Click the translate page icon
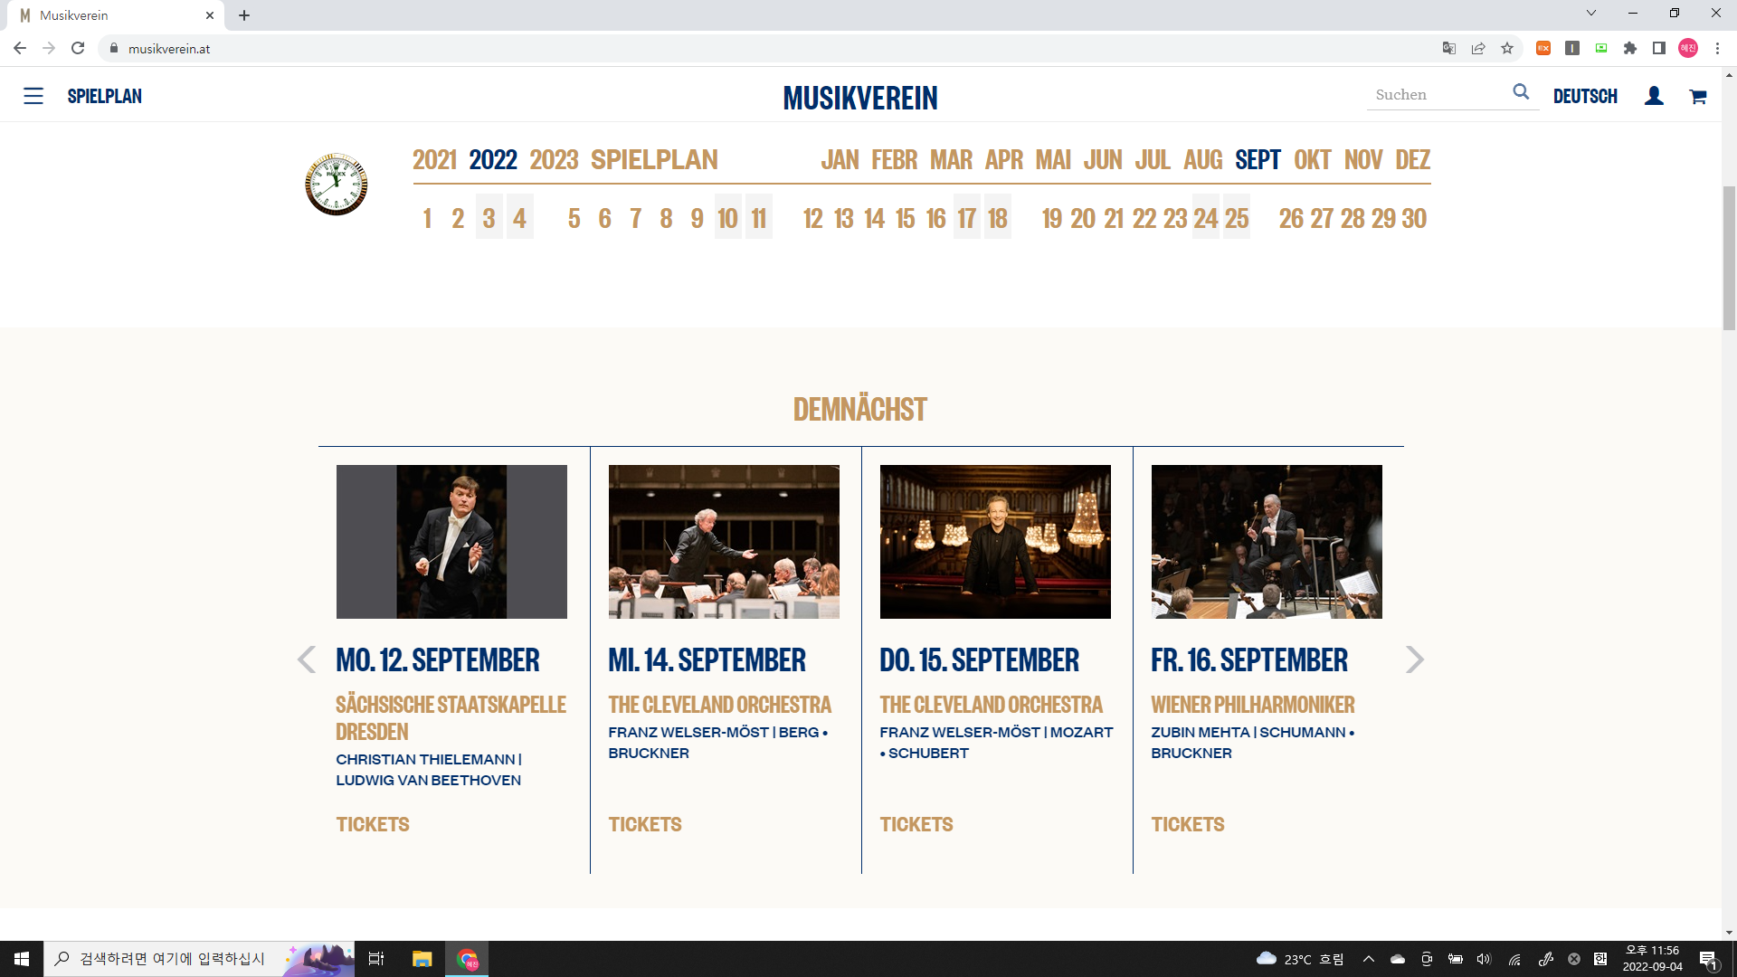 (x=1449, y=48)
